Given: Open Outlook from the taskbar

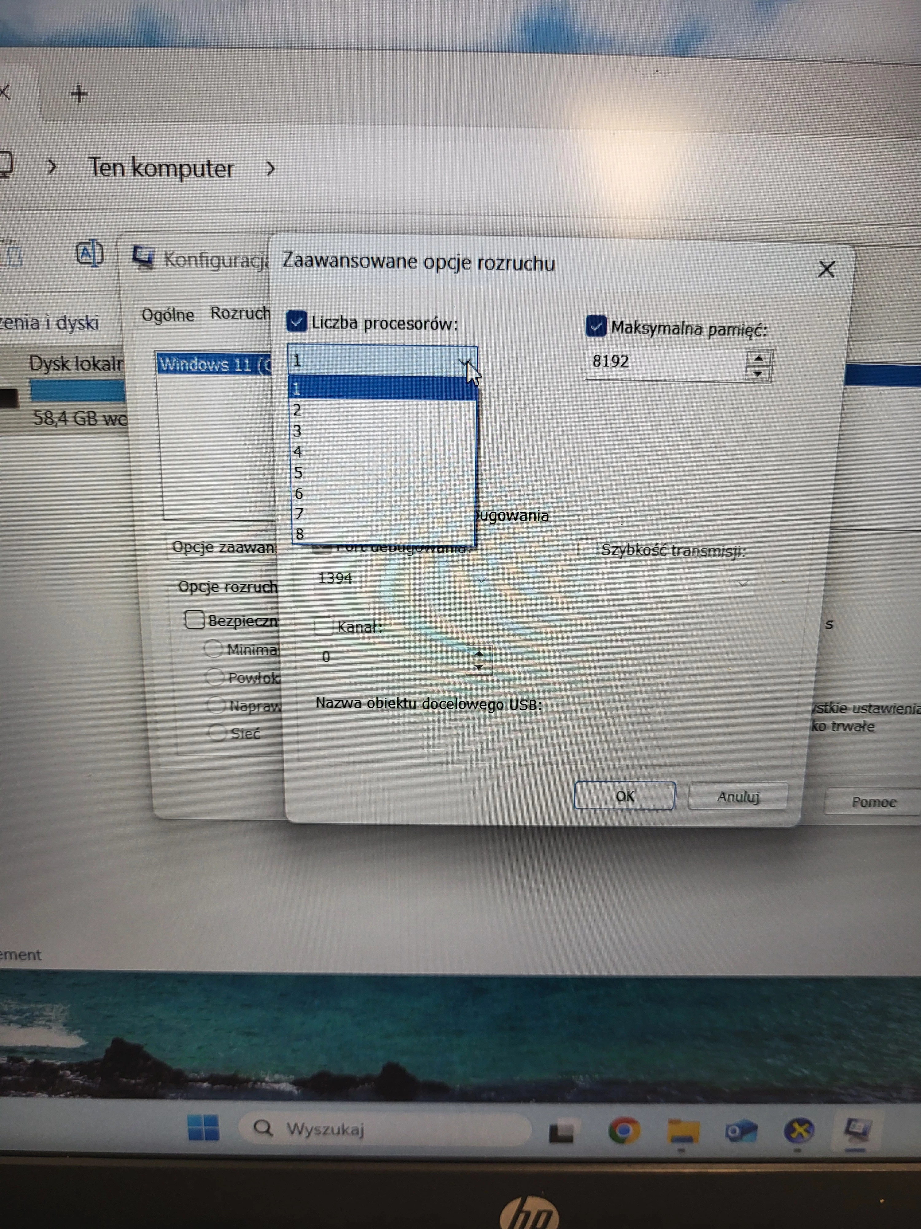Looking at the screenshot, I should click(x=741, y=1131).
